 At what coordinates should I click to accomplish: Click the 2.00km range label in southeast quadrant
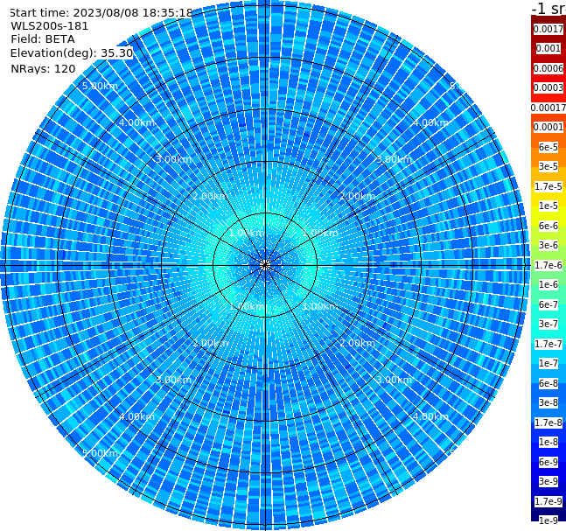(357, 343)
